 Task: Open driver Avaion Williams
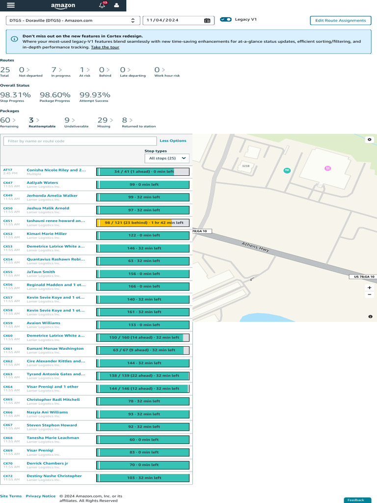43,323
